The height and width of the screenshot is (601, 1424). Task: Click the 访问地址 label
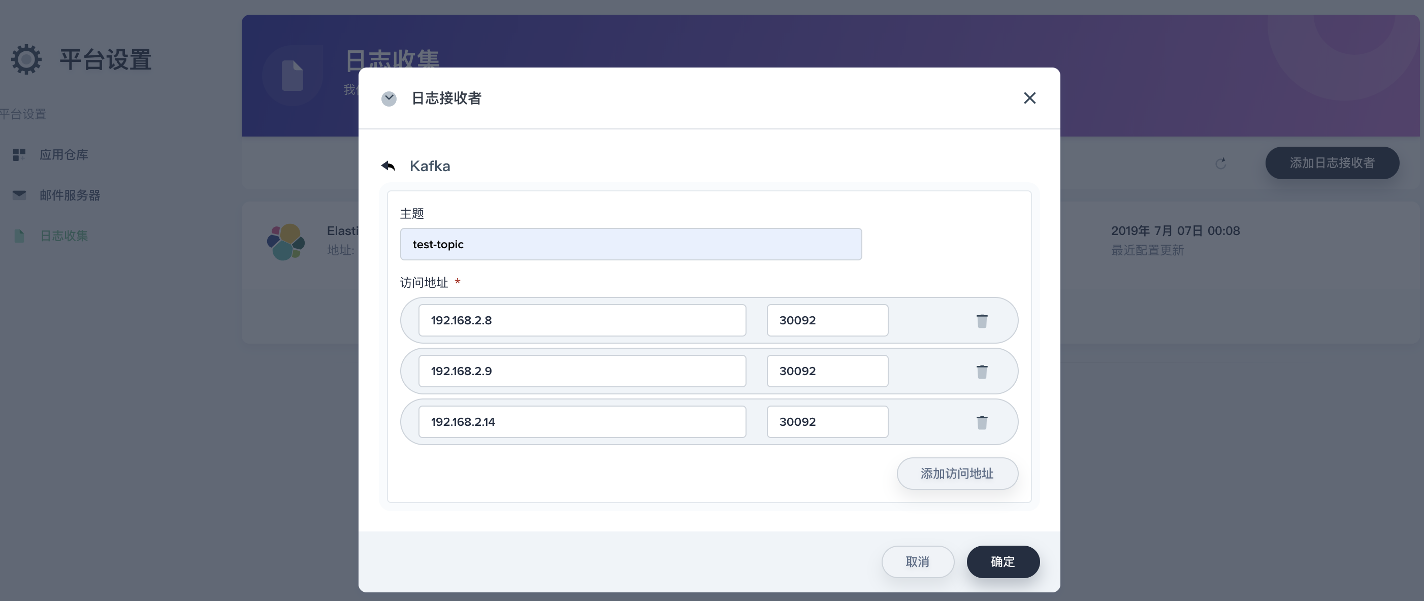424,283
